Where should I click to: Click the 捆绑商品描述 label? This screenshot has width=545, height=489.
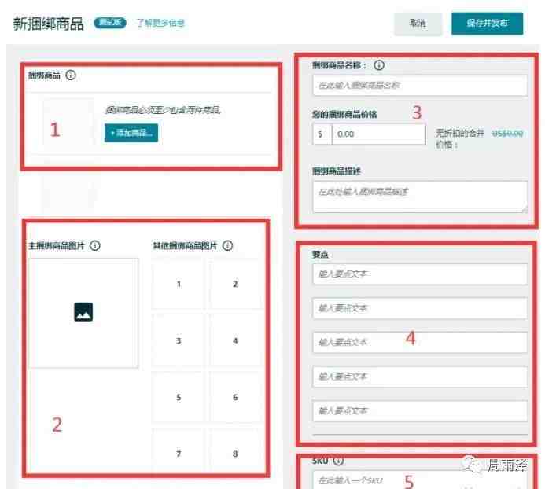(336, 171)
